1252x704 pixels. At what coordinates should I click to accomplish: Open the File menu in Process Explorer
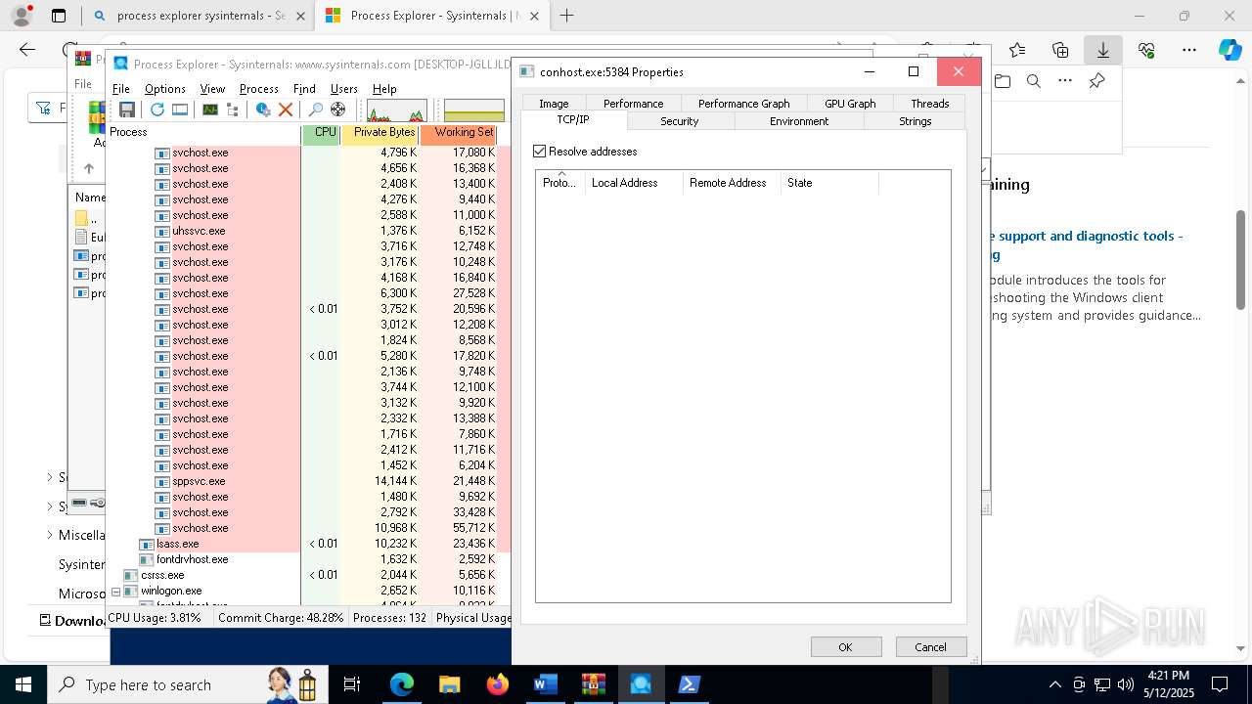tap(121, 89)
